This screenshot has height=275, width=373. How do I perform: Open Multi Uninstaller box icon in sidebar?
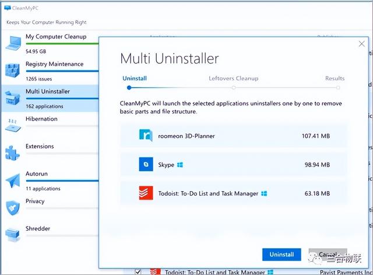12,97
